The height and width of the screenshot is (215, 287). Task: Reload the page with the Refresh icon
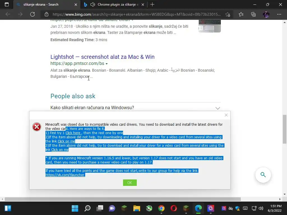33,14
